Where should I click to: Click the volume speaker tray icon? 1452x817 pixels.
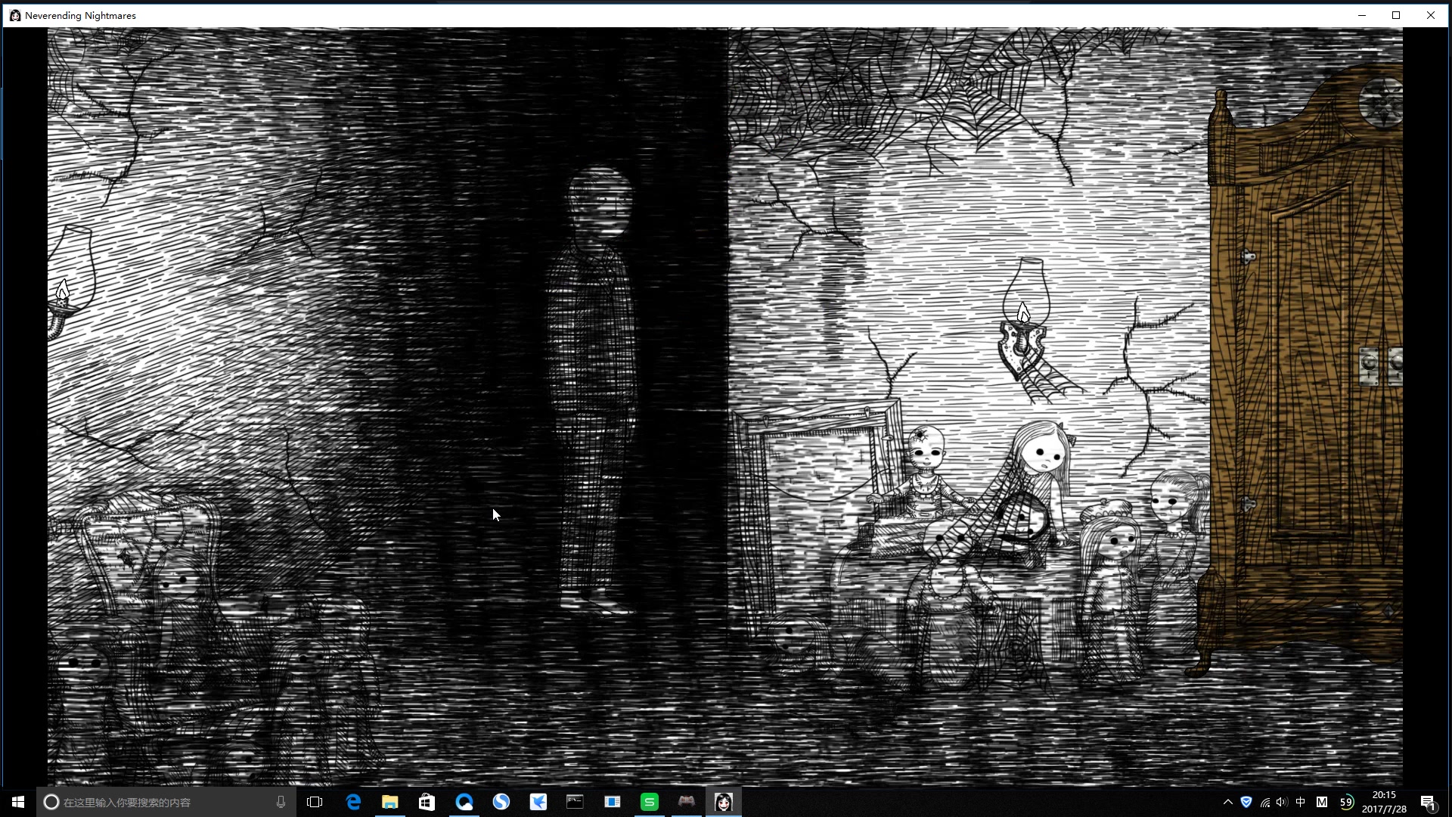(x=1281, y=802)
